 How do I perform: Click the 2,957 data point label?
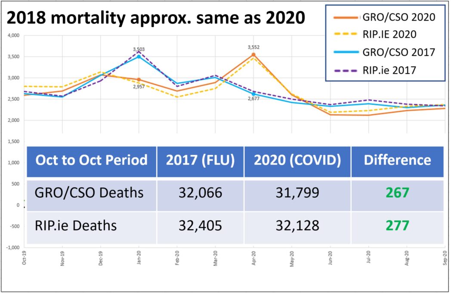(x=139, y=86)
